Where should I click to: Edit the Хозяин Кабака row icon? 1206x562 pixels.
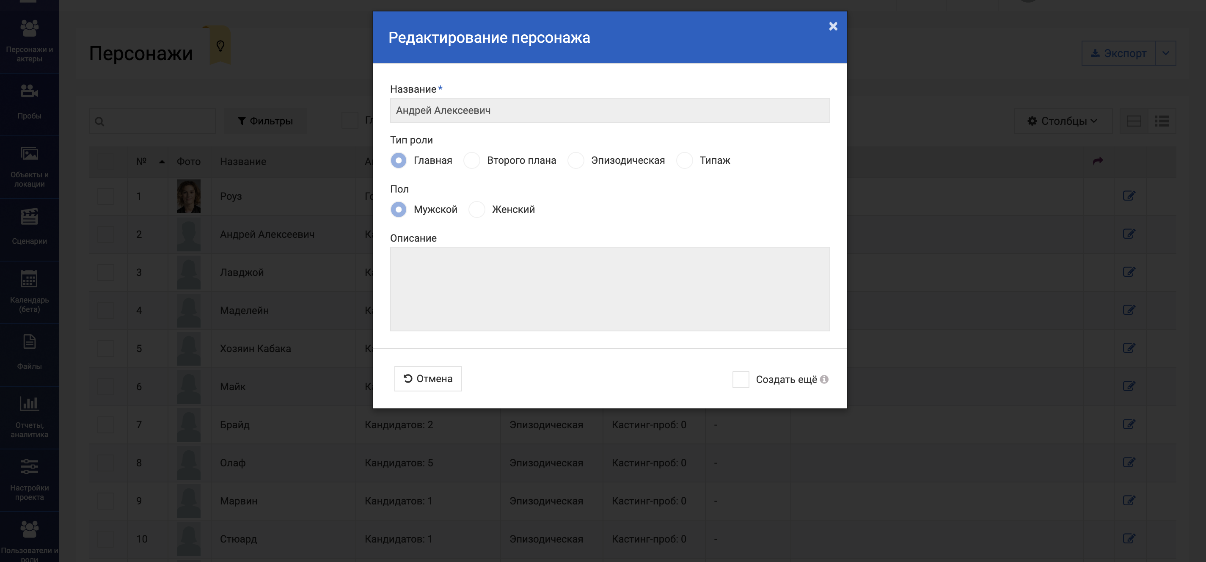point(1129,348)
